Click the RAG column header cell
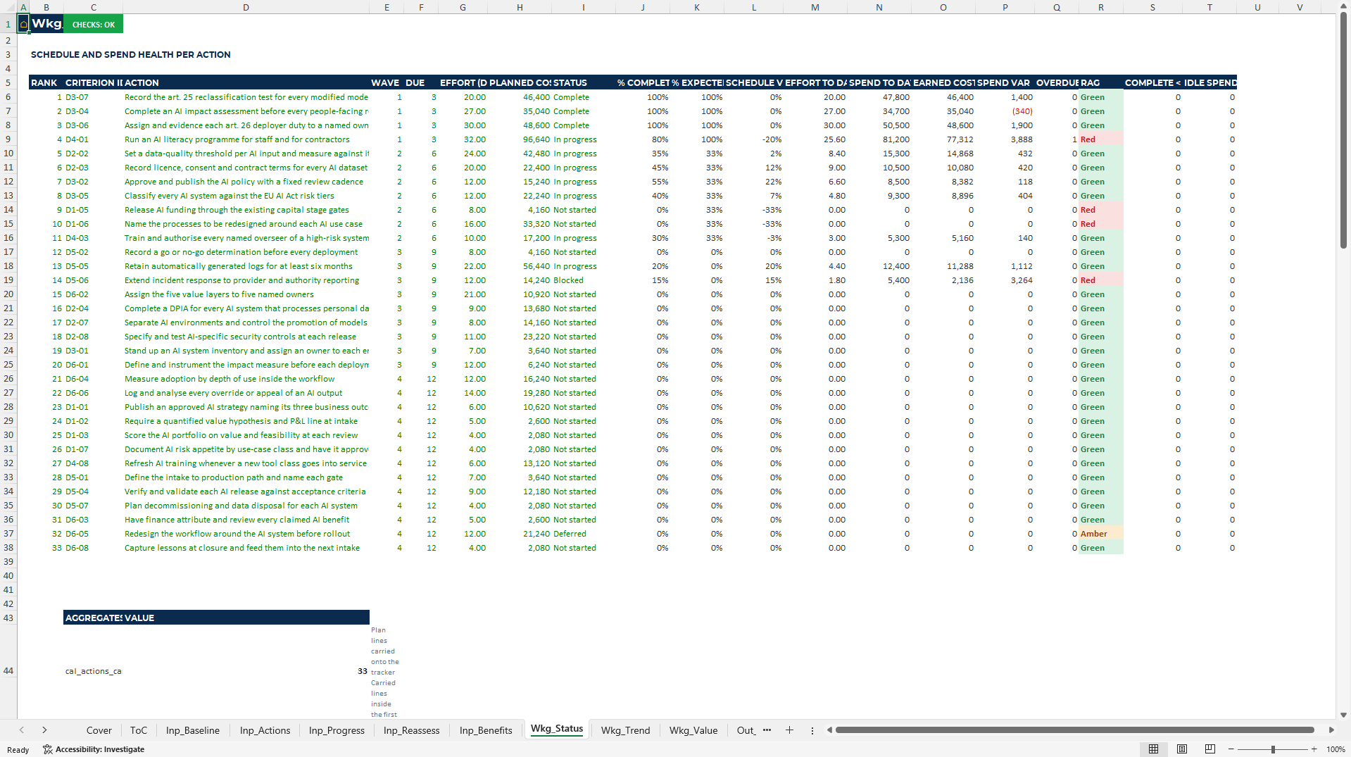The width and height of the screenshot is (1351, 757). point(1100,82)
